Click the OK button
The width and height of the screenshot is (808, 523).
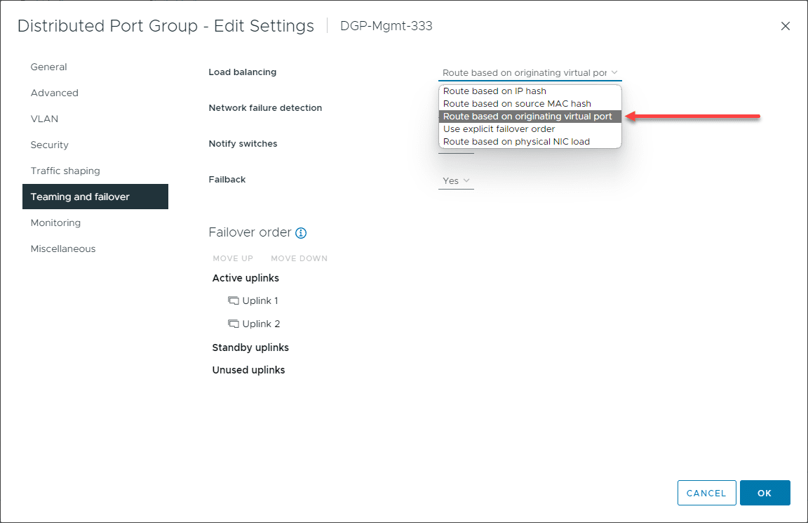(x=765, y=493)
